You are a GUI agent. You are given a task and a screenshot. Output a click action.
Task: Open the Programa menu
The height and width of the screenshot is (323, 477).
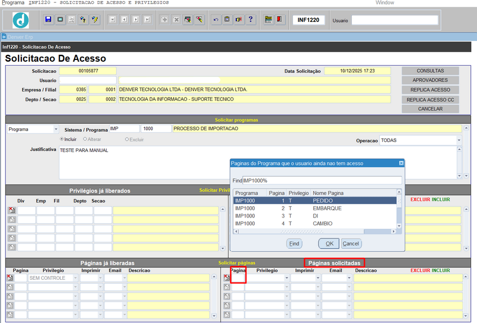click(x=13, y=3)
